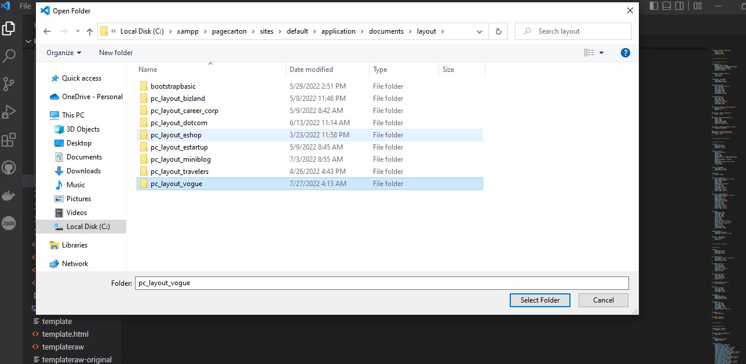746x364 pixels.
Task: Expand the address bar history dropdown
Action: (x=480, y=31)
